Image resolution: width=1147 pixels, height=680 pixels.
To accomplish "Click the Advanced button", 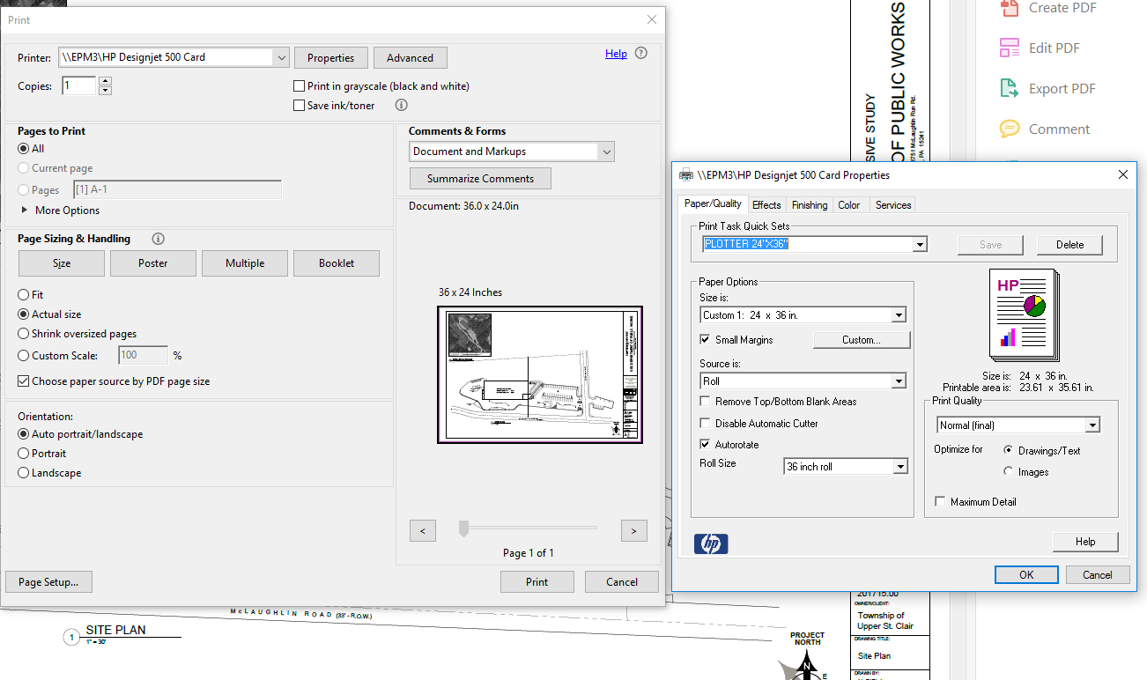I will pos(411,58).
